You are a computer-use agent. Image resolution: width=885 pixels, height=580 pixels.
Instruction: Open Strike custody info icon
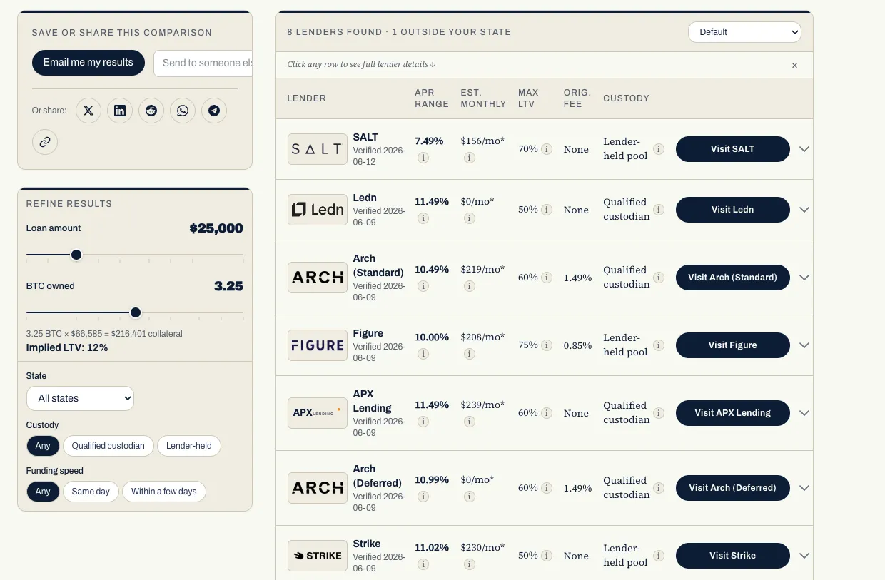(659, 556)
